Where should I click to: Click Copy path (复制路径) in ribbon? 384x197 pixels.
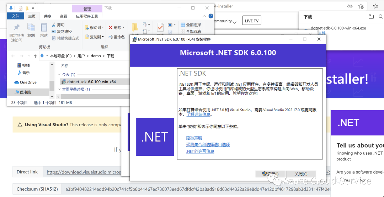(x=62, y=31)
